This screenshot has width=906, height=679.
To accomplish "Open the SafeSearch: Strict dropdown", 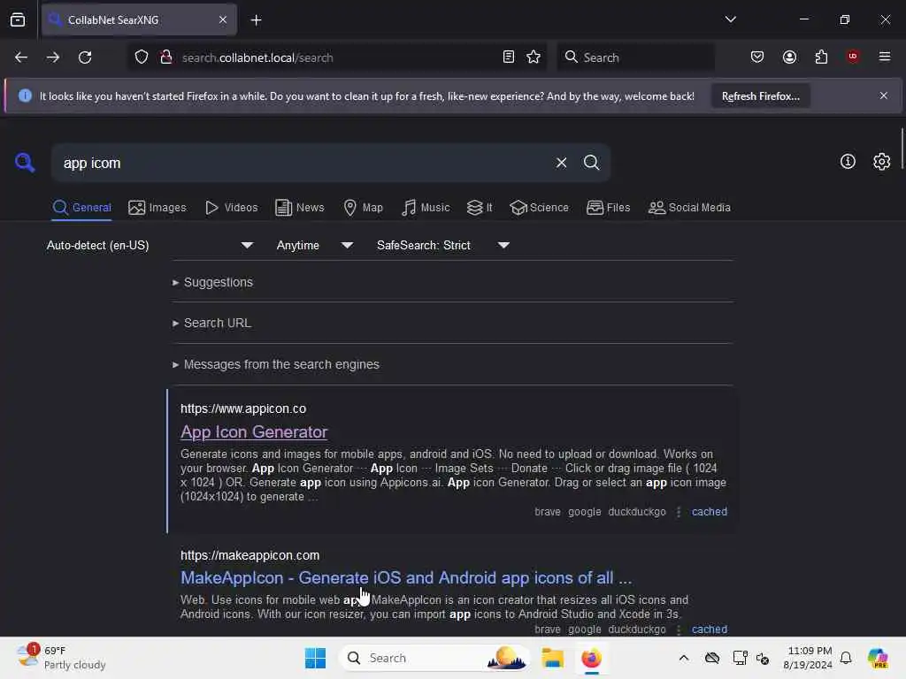I will [x=443, y=246].
